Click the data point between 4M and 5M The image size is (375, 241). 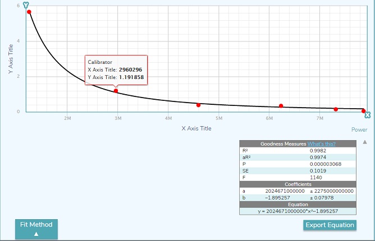tap(198, 105)
